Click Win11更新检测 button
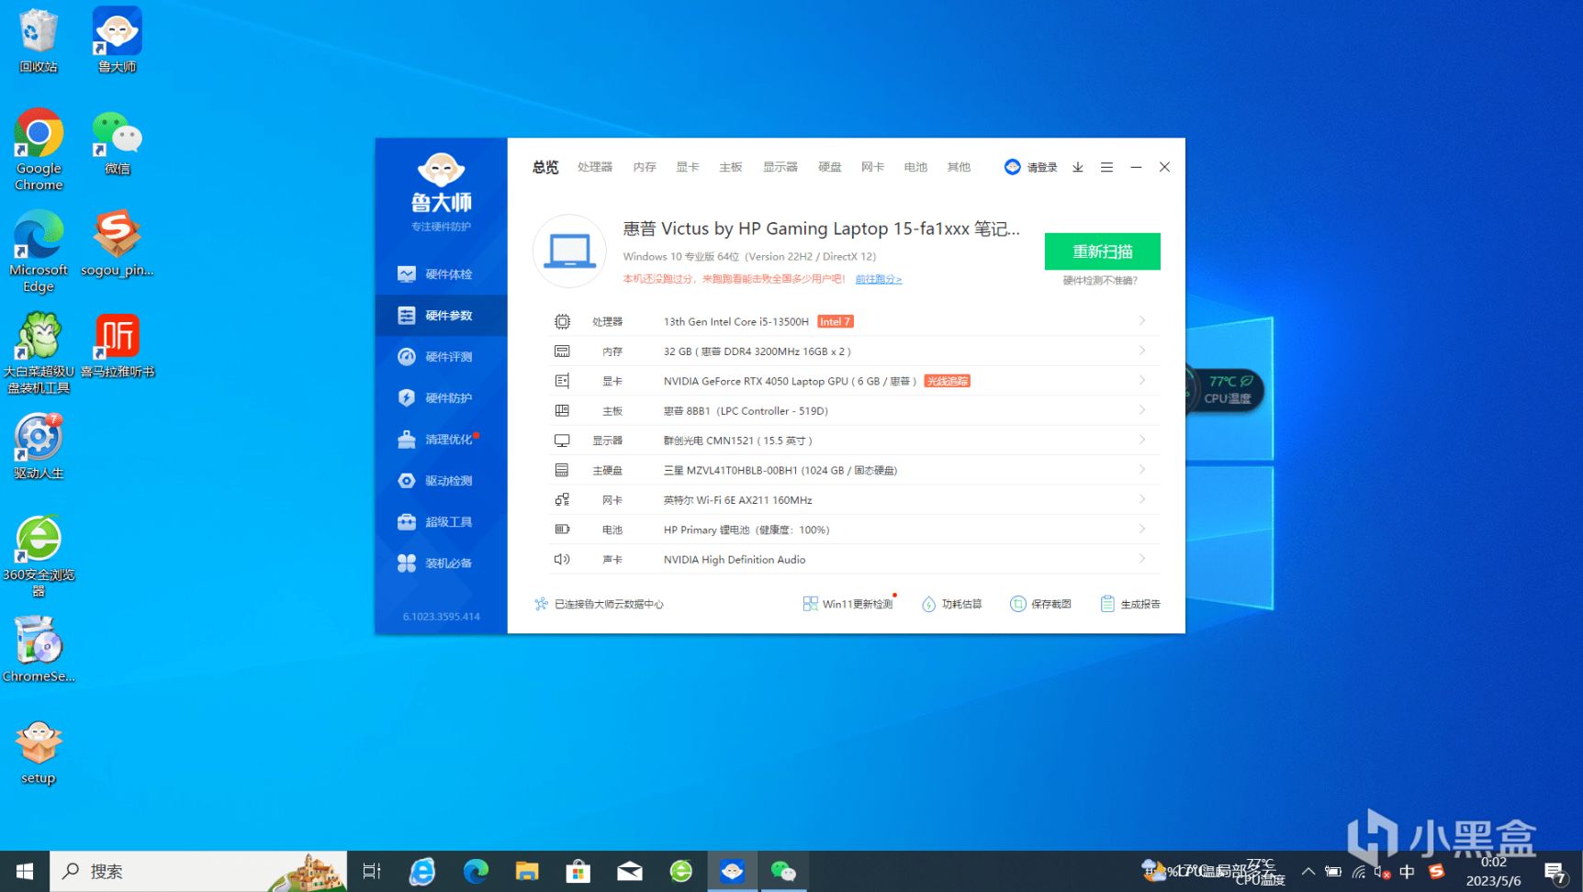Viewport: 1583px width, 892px height. 848,604
